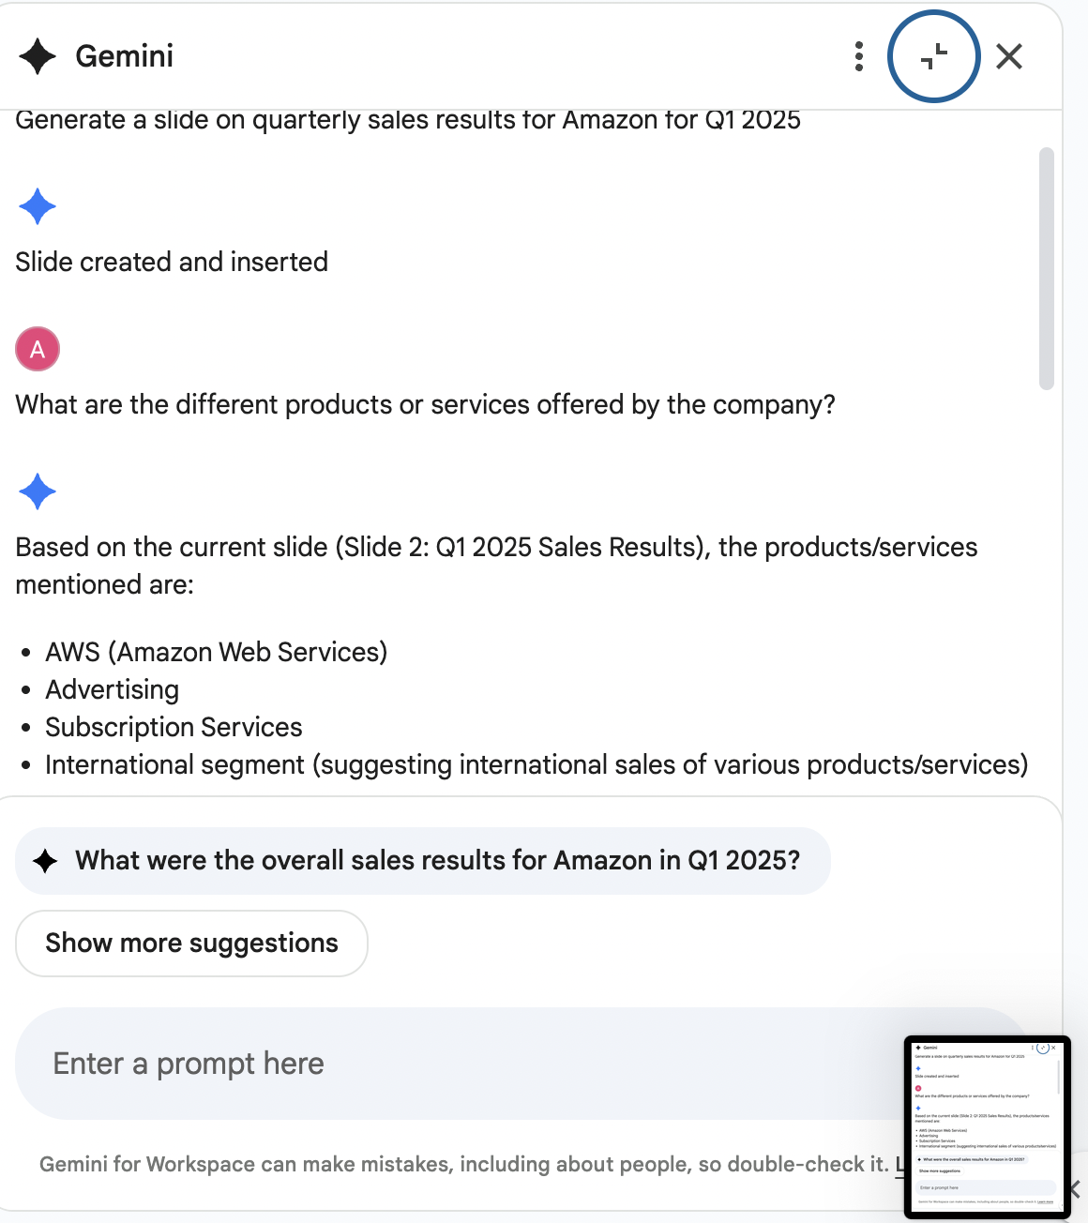Click the conversation vertical scrollbar
The image size is (1088, 1223).
(1047, 268)
